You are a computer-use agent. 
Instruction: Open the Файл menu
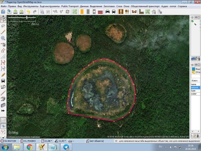tap(3, 6)
